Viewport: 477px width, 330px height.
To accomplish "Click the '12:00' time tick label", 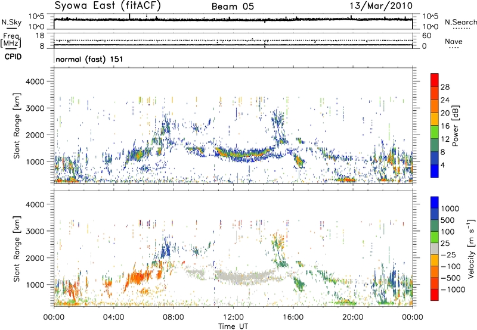I will click(x=233, y=317).
